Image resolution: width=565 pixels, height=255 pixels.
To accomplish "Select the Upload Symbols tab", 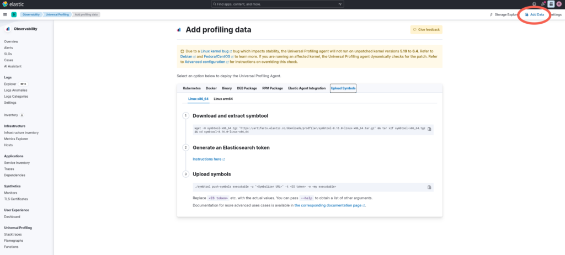I will [343, 88].
